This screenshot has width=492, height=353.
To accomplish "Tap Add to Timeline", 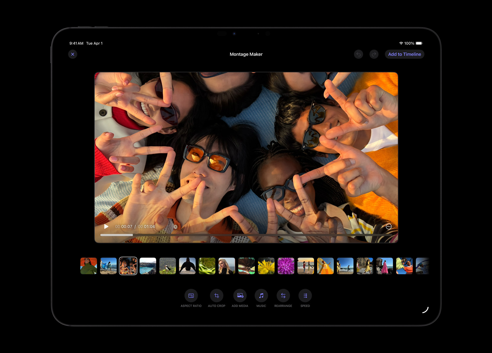I will tap(404, 54).
